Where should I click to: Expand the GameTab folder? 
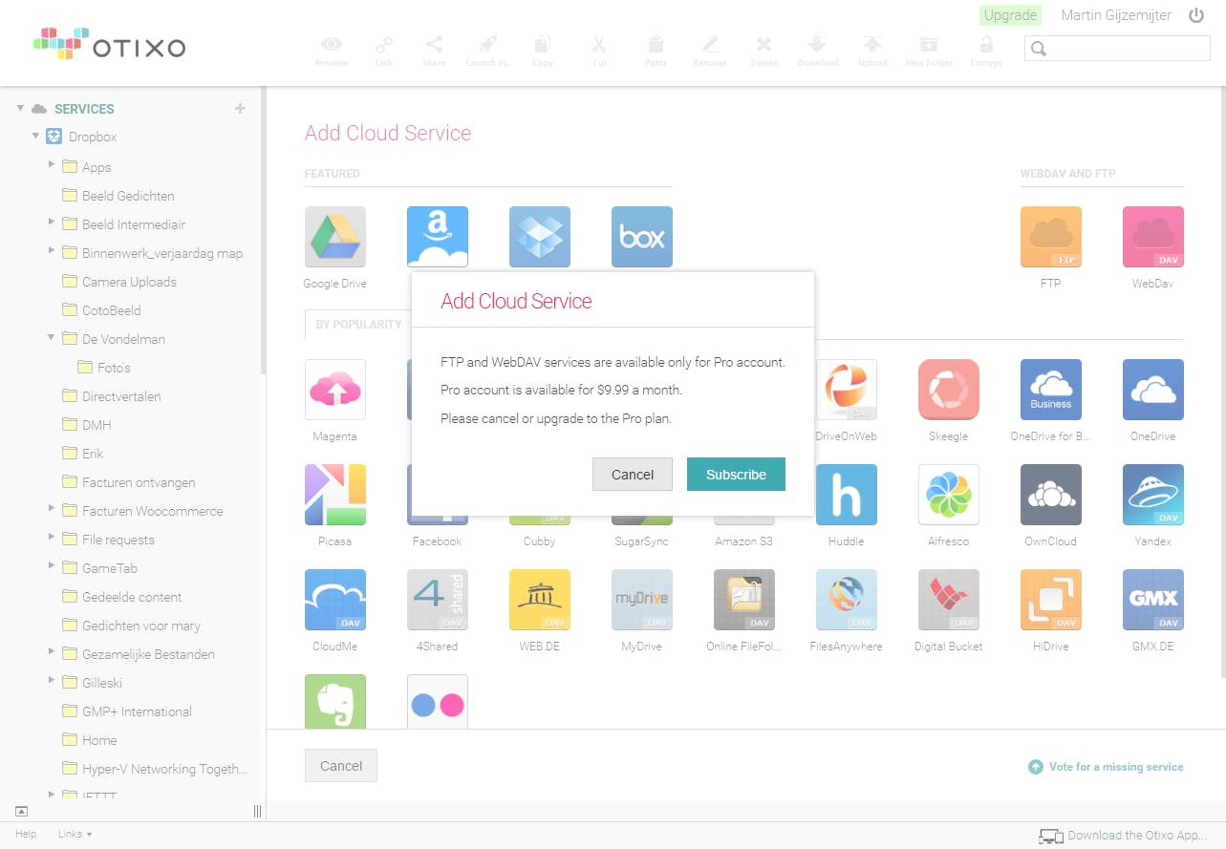coord(52,566)
